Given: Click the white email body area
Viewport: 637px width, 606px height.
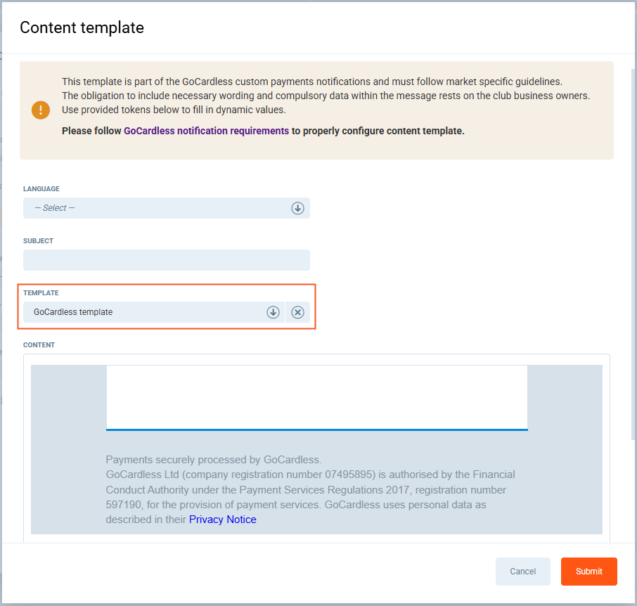Looking at the screenshot, I should pos(316,396).
